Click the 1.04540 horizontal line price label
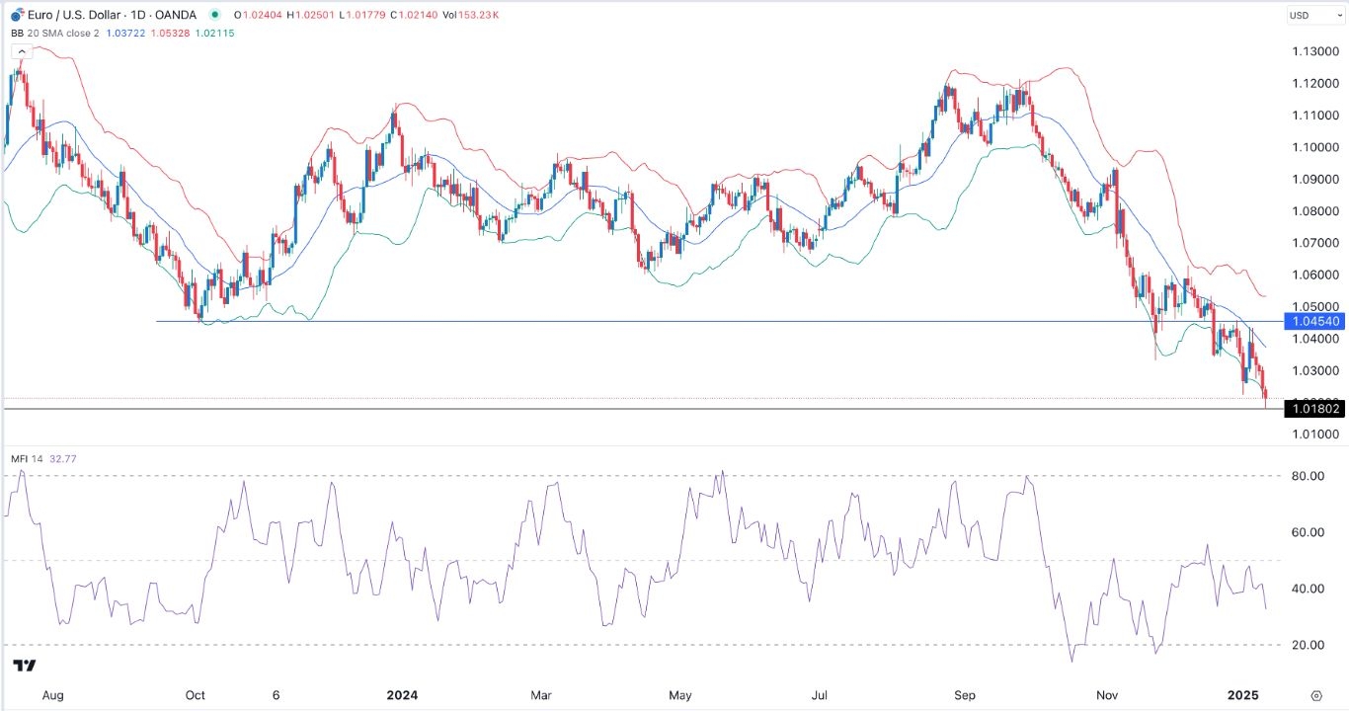Viewport: 1349px width, 711px height. (x=1312, y=322)
